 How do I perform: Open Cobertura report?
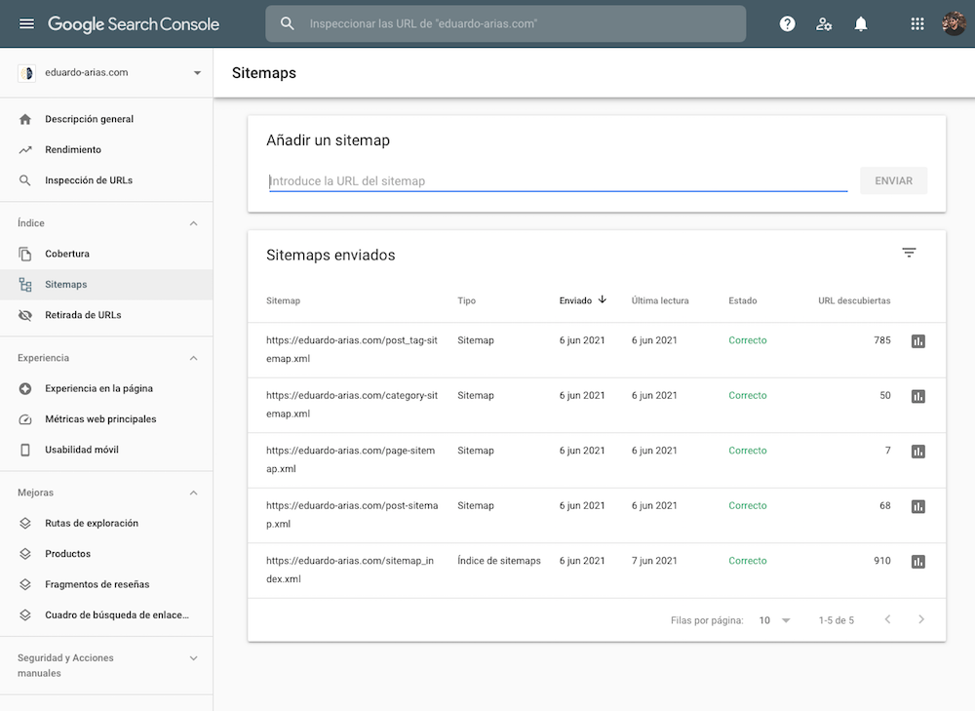[106, 254]
